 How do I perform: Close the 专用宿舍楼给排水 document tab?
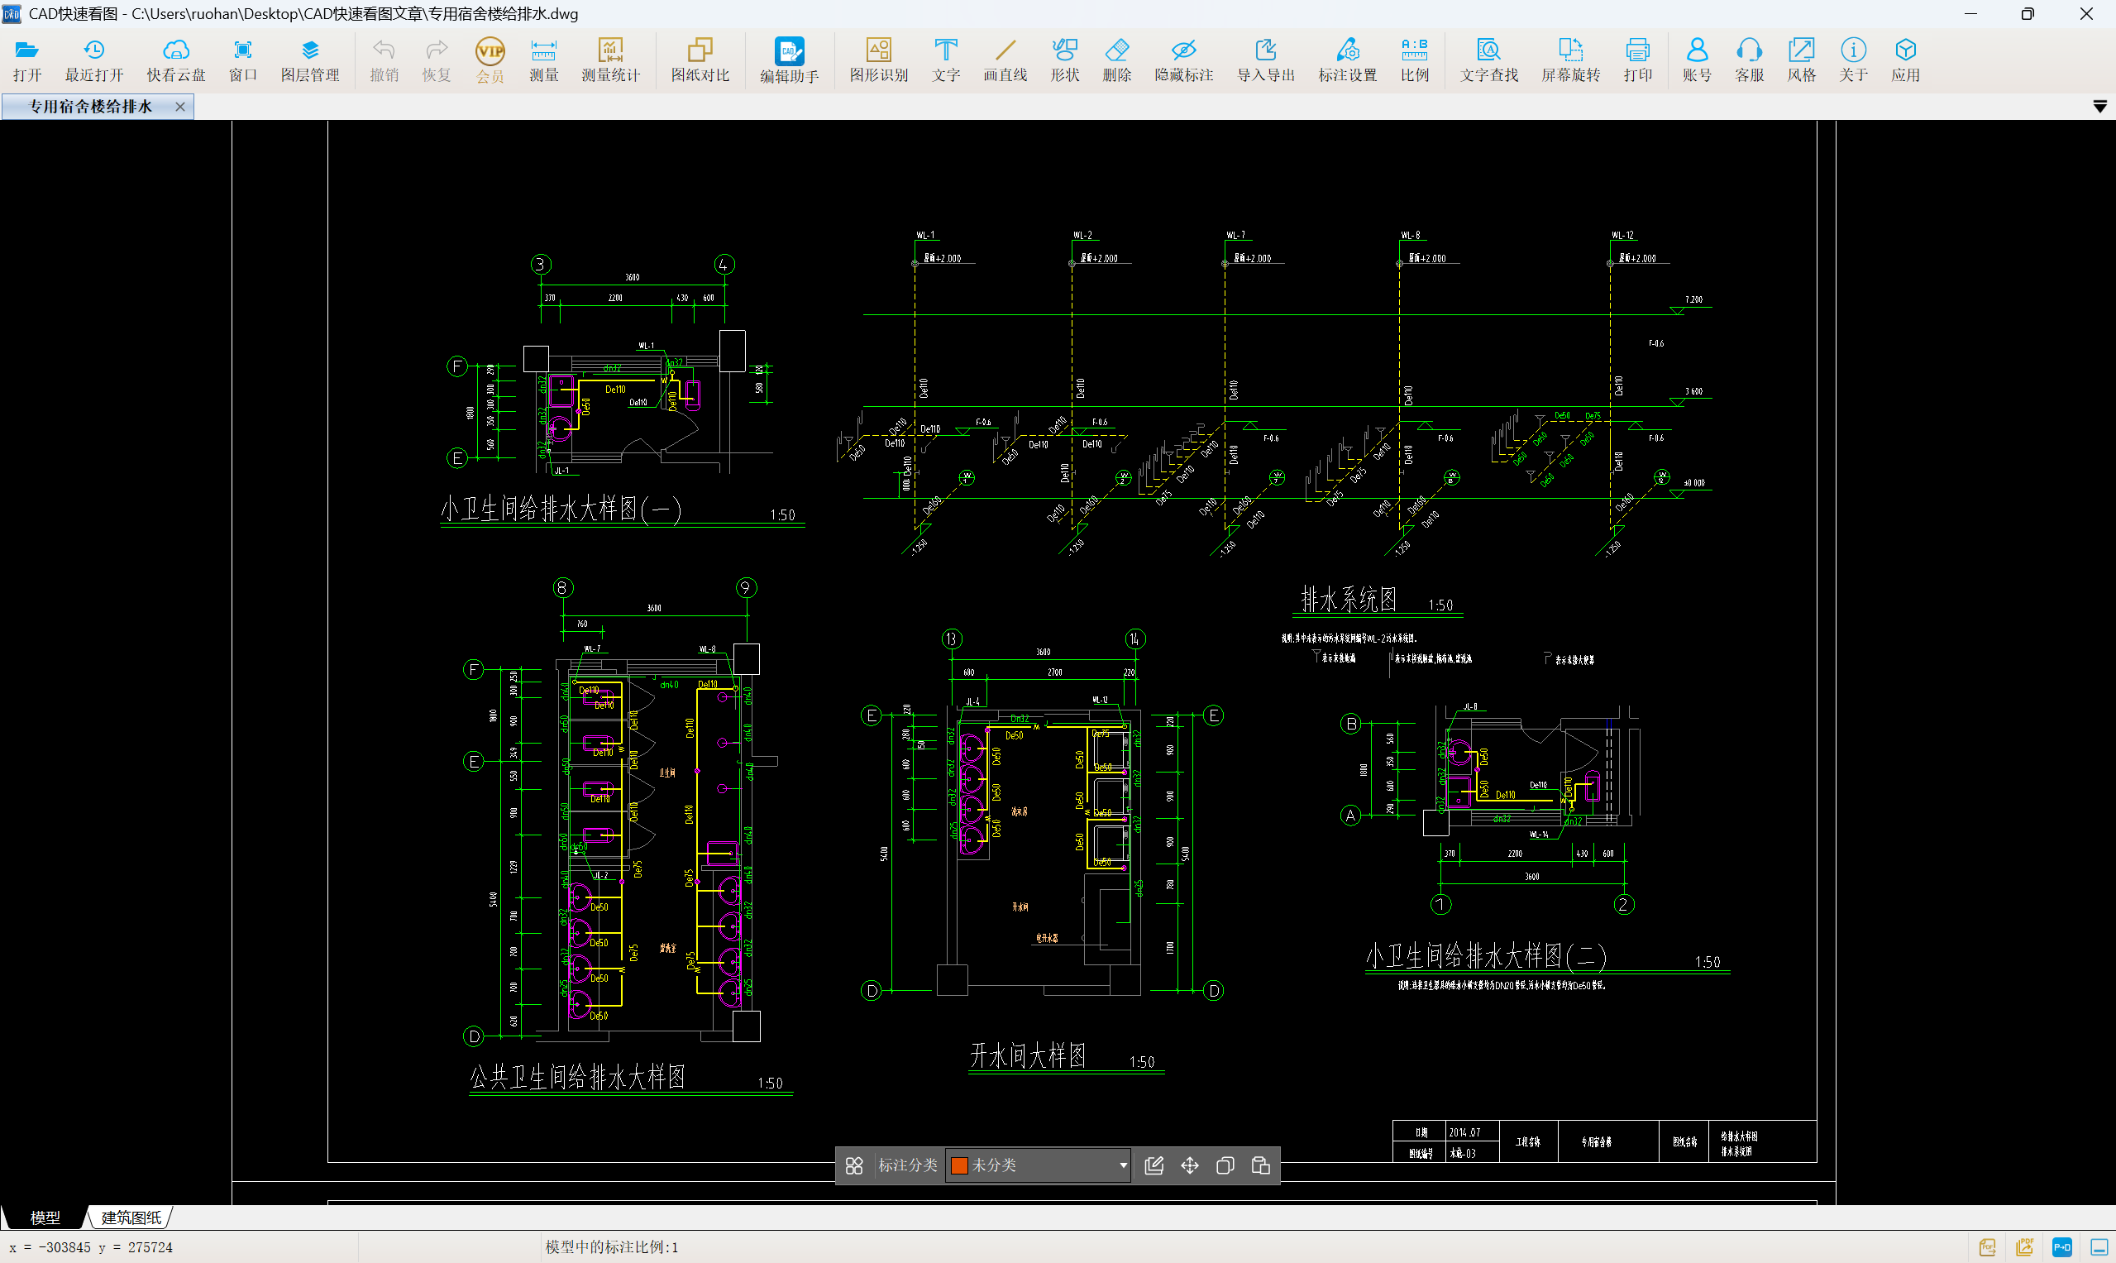point(179,107)
